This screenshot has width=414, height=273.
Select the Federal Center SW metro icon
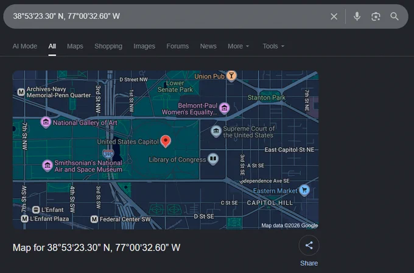pyautogui.click(x=94, y=219)
